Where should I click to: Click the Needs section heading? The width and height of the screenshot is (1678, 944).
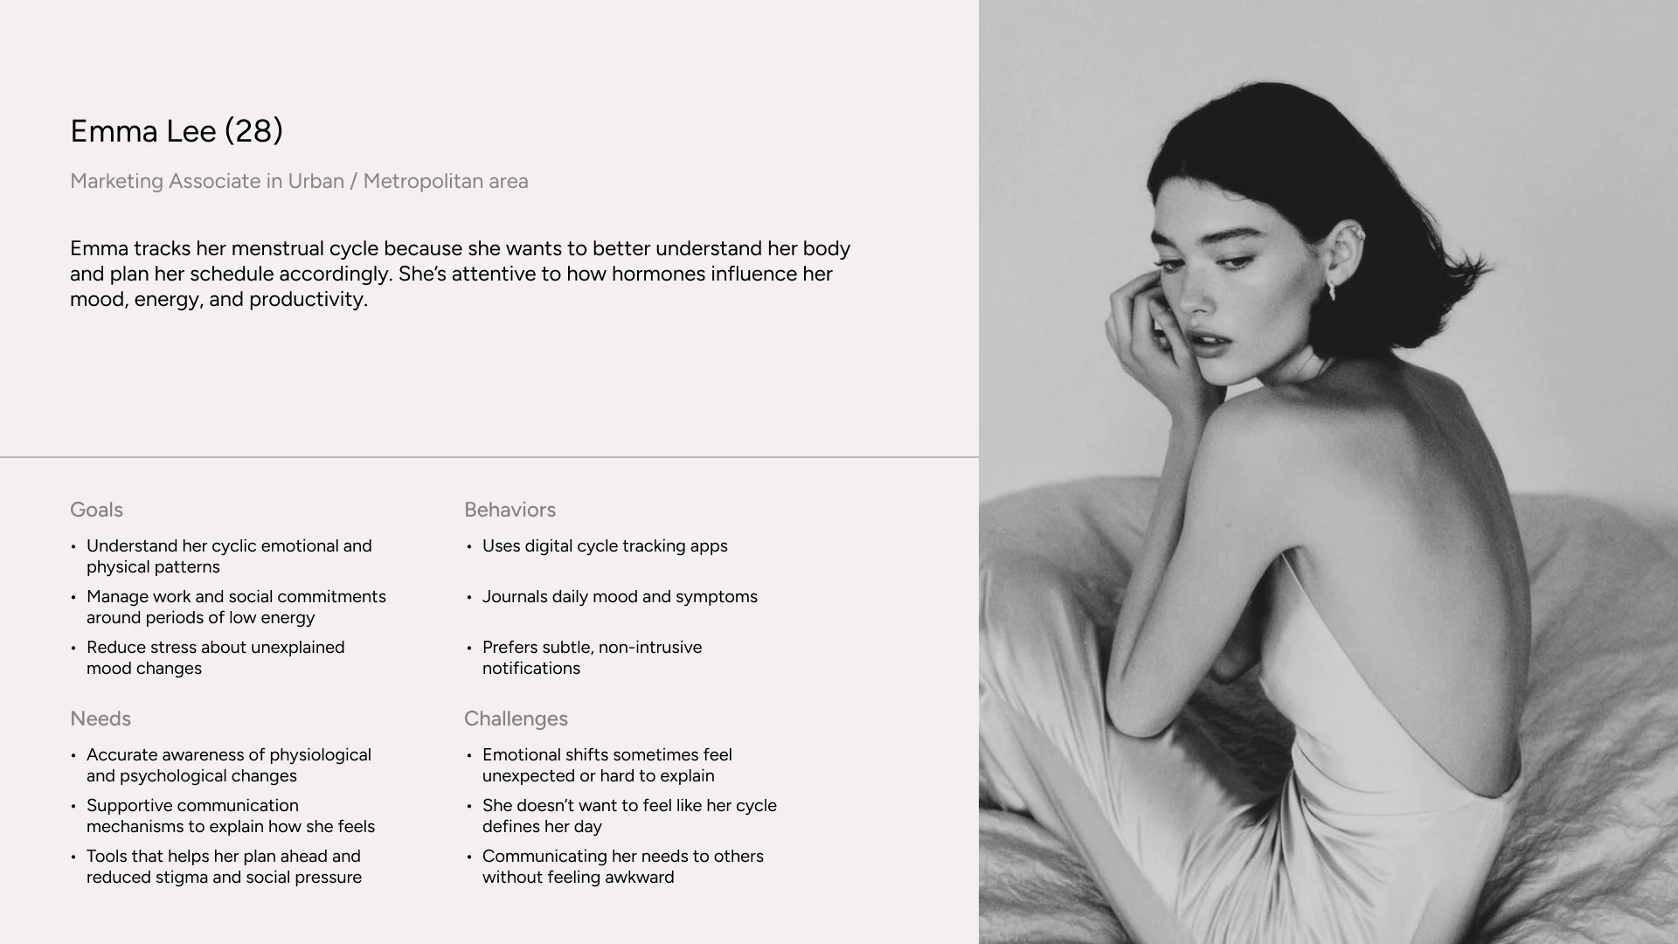pos(101,718)
